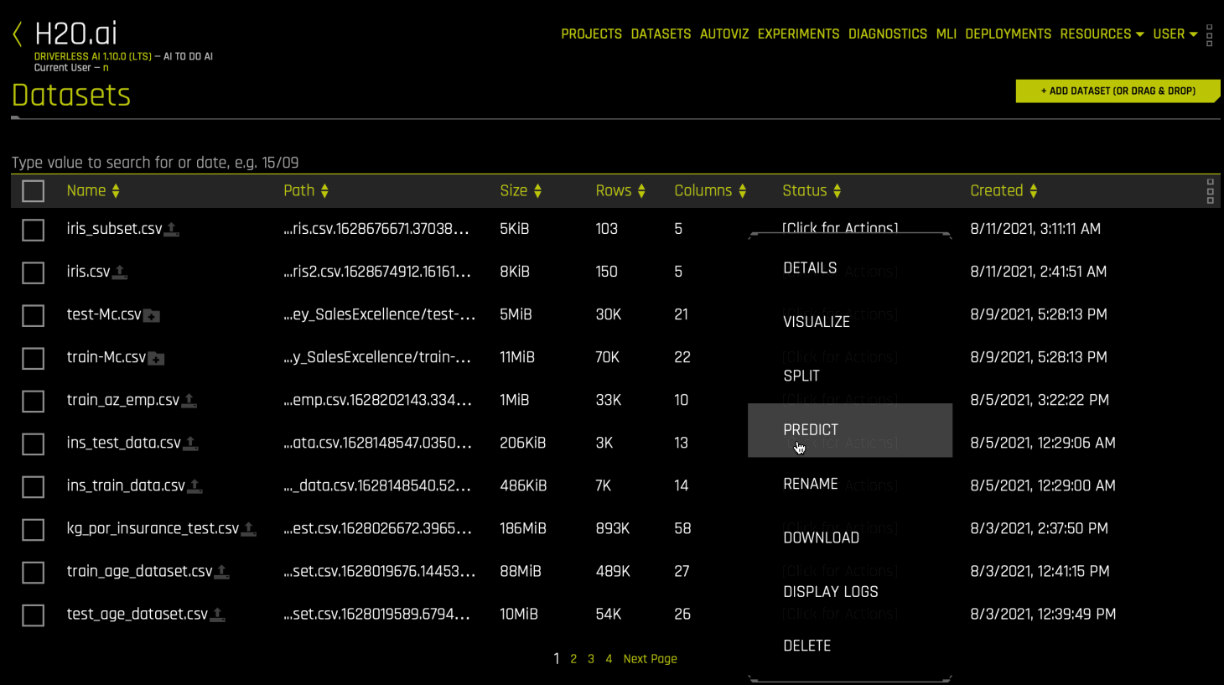Go to page 2 of datasets

click(x=573, y=659)
